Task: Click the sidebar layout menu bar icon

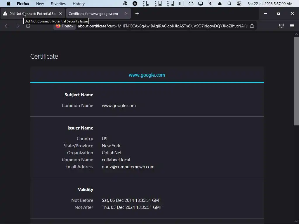Action: point(181,3)
